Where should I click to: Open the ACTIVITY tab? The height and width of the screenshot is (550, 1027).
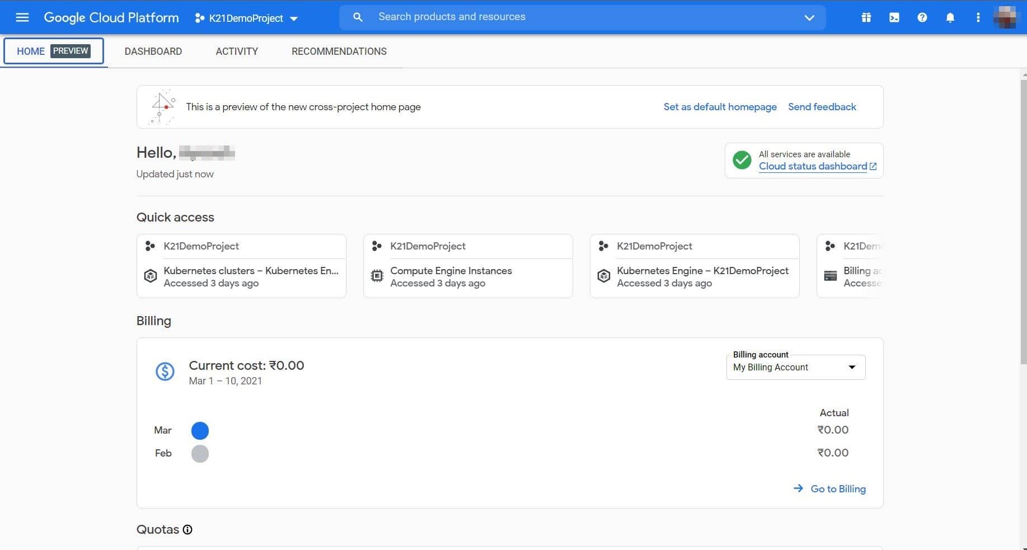pyautogui.click(x=236, y=51)
